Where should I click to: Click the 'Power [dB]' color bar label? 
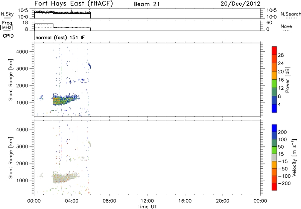[287, 80]
